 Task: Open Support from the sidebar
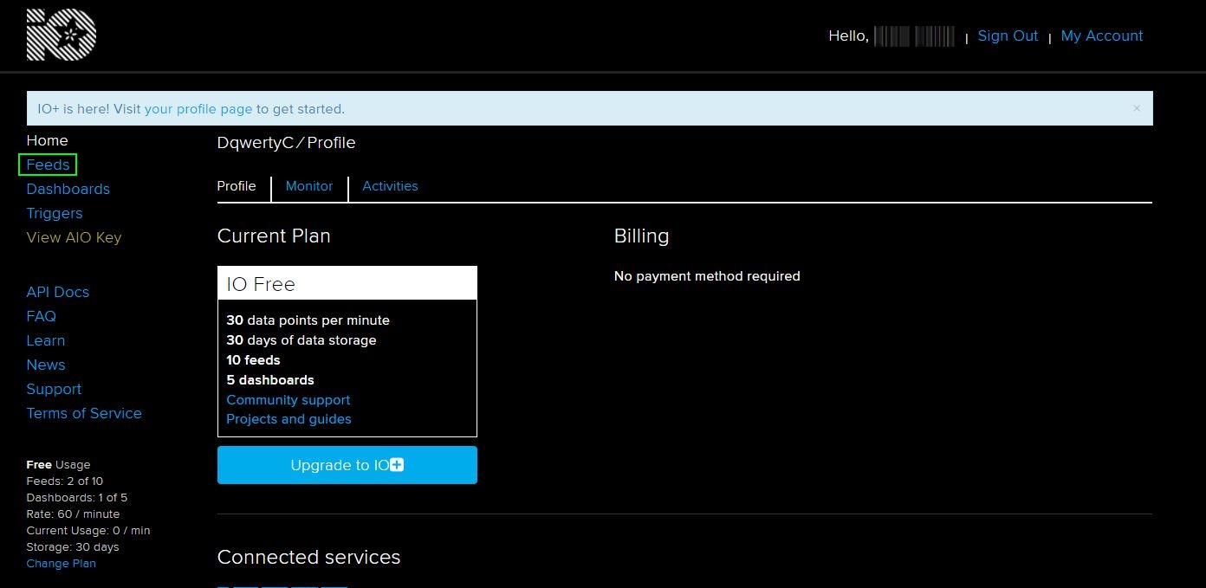point(54,389)
